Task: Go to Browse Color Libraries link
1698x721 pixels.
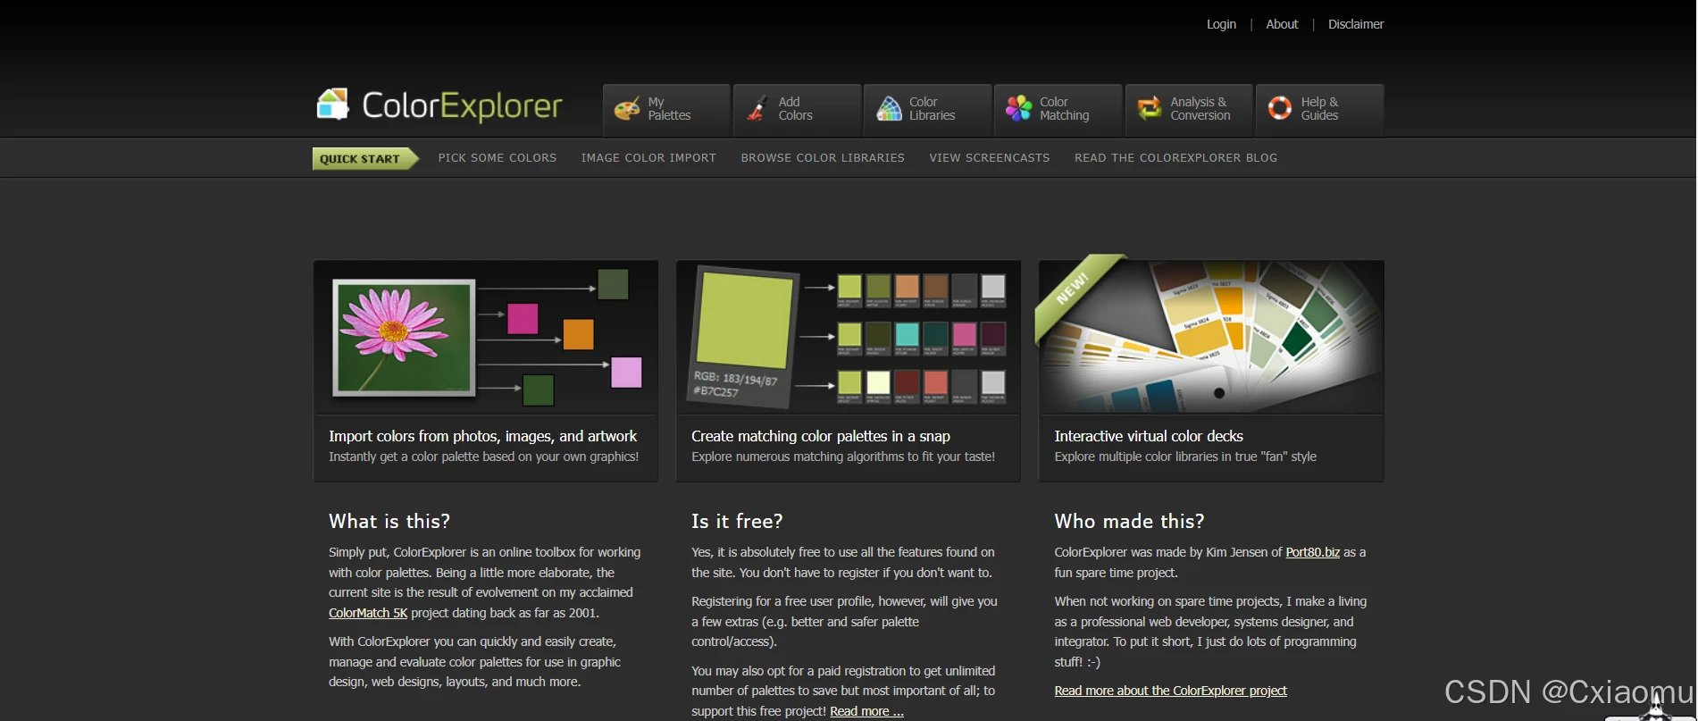Action: coord(823,158)
